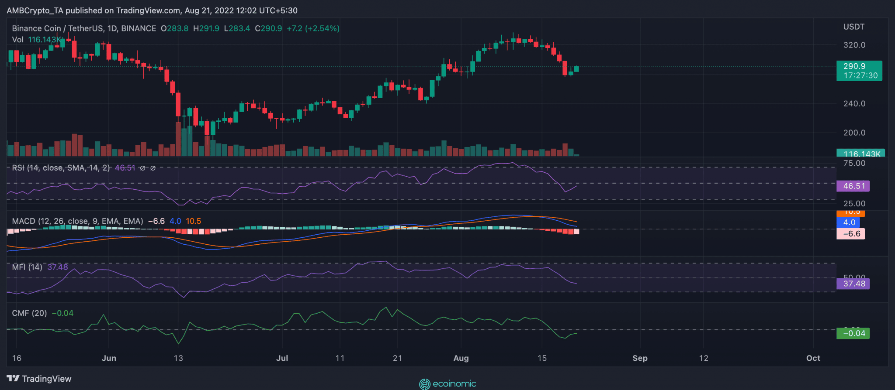The height and width of the screenshot is (390, 895).
Task: Click the AMBCrypto_TA published header text
Action: (x=152, y=10)
